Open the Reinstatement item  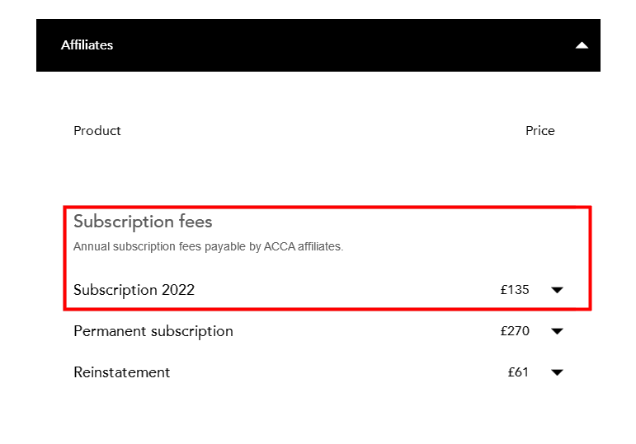coord(121,372)
